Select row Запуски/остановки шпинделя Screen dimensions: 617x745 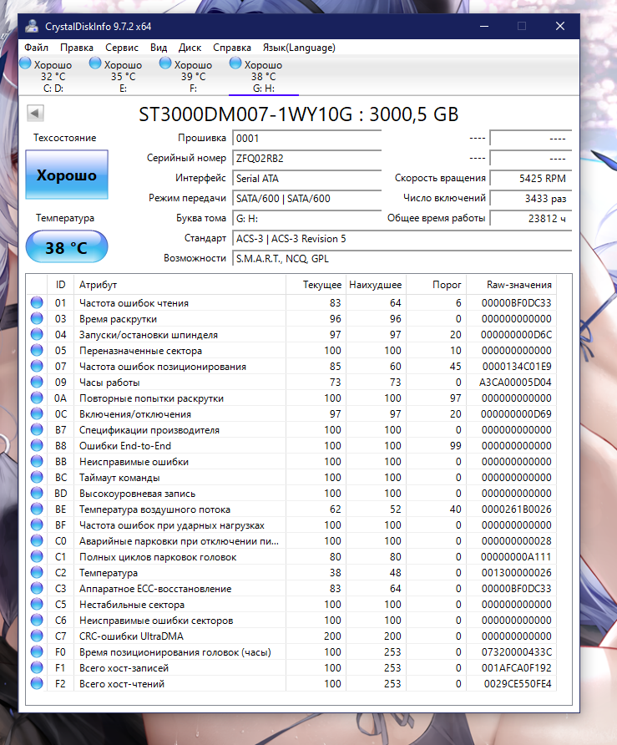(x=291, y=334)
